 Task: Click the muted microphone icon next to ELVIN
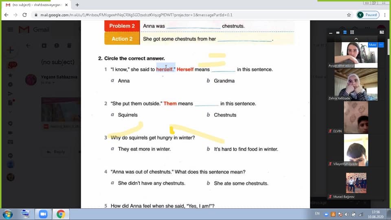(330, 131)
